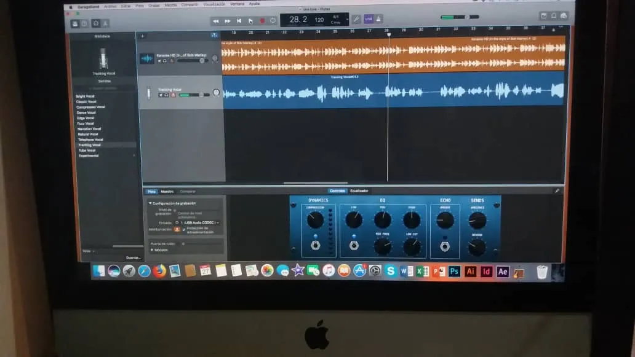Toggle the purple count-in button
Image resolution: width=635 pixels, height=357 pixels.
coord(369,18)
